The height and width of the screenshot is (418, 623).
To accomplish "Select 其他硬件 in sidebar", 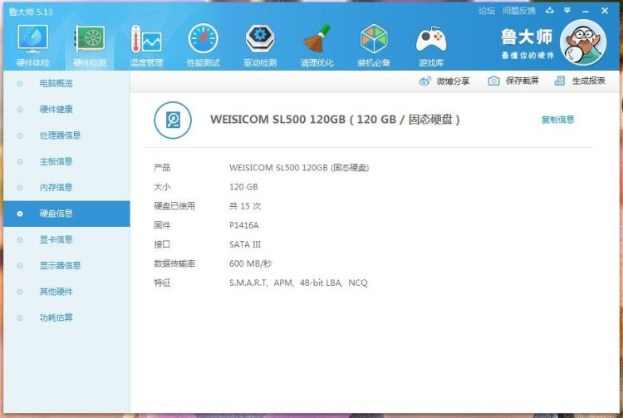I will (66, 292).
